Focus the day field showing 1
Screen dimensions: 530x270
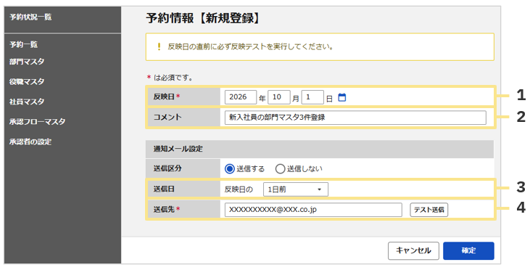pyautogui.click(x=312, y=97)
